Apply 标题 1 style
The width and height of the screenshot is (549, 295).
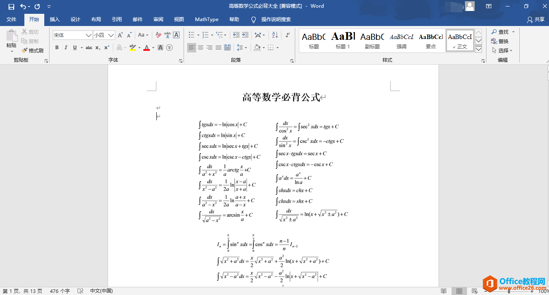(343, 41)
